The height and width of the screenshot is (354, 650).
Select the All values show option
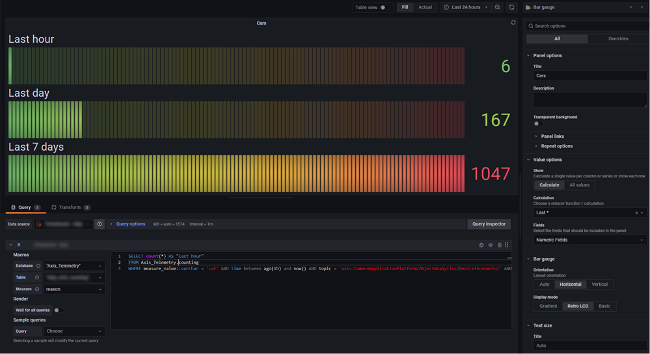pos(579,186)
